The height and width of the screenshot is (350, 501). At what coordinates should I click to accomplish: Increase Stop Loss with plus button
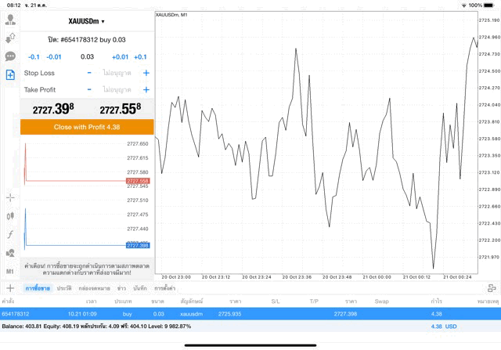(146, 73)
